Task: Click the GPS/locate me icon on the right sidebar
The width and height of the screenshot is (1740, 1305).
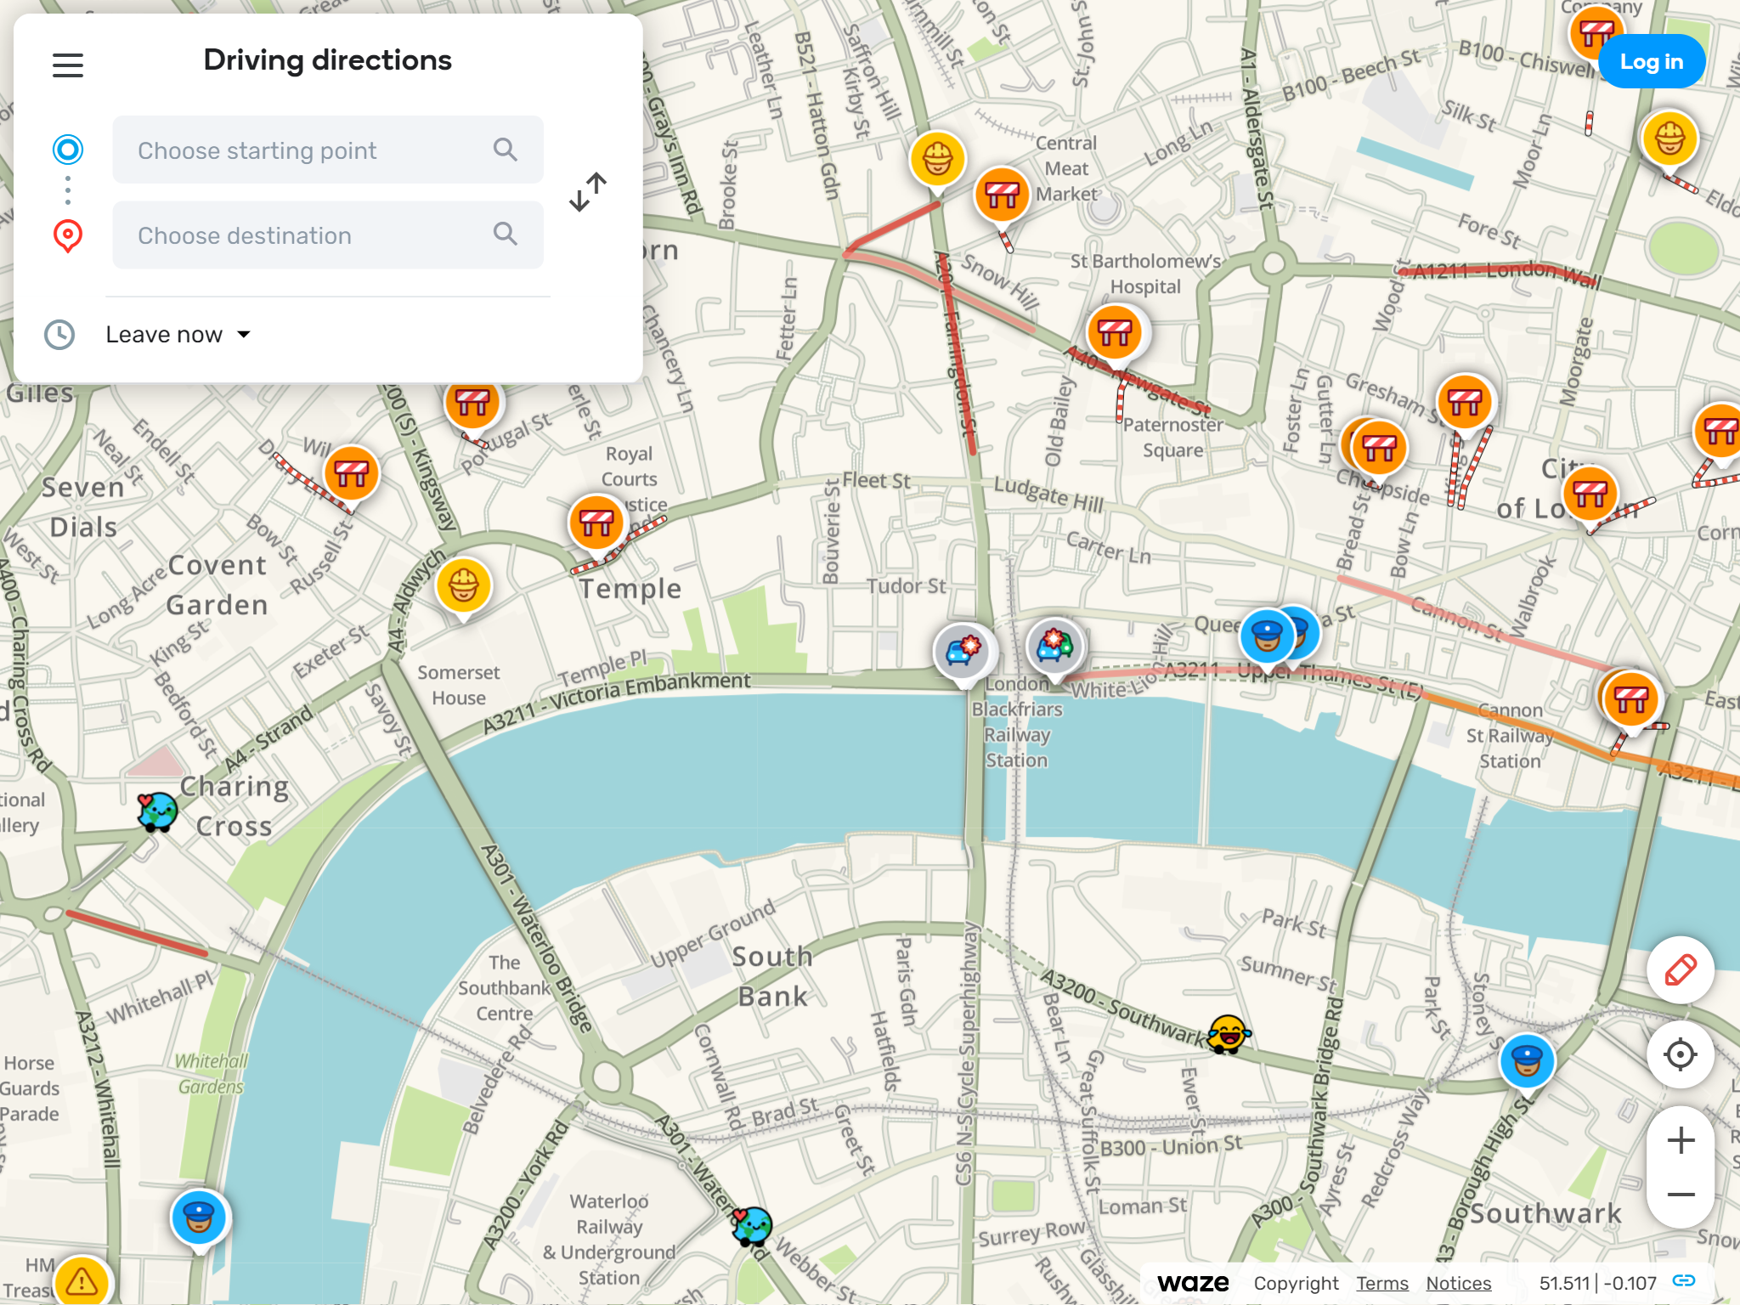Action: pyautogui.click(x=1677, y=1055)
